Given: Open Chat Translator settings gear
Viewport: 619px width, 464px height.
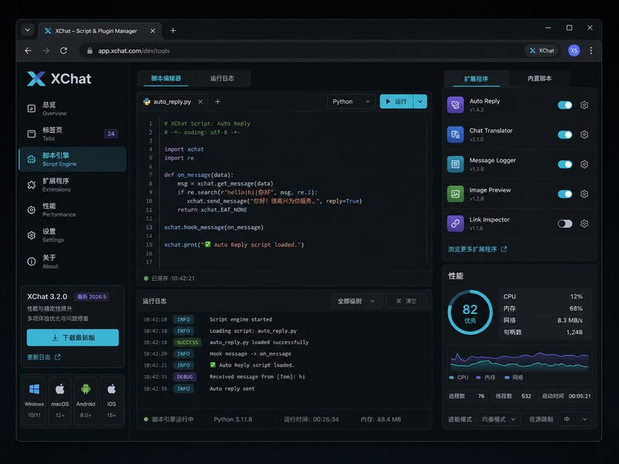Looking at the screenshot, I should point(584,135).
